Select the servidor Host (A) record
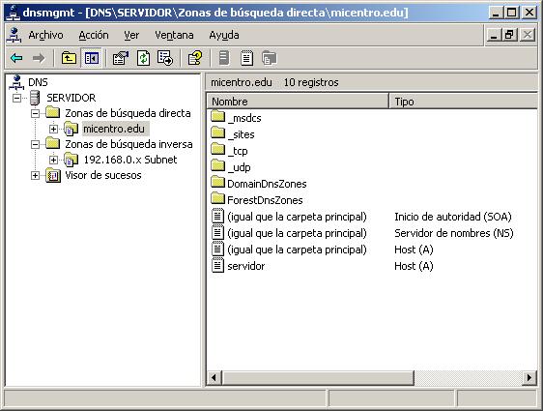543x411 pixels. 323,266
